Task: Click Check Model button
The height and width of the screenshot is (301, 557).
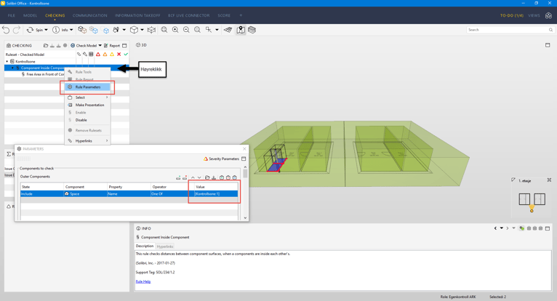Action: (84, 46)
